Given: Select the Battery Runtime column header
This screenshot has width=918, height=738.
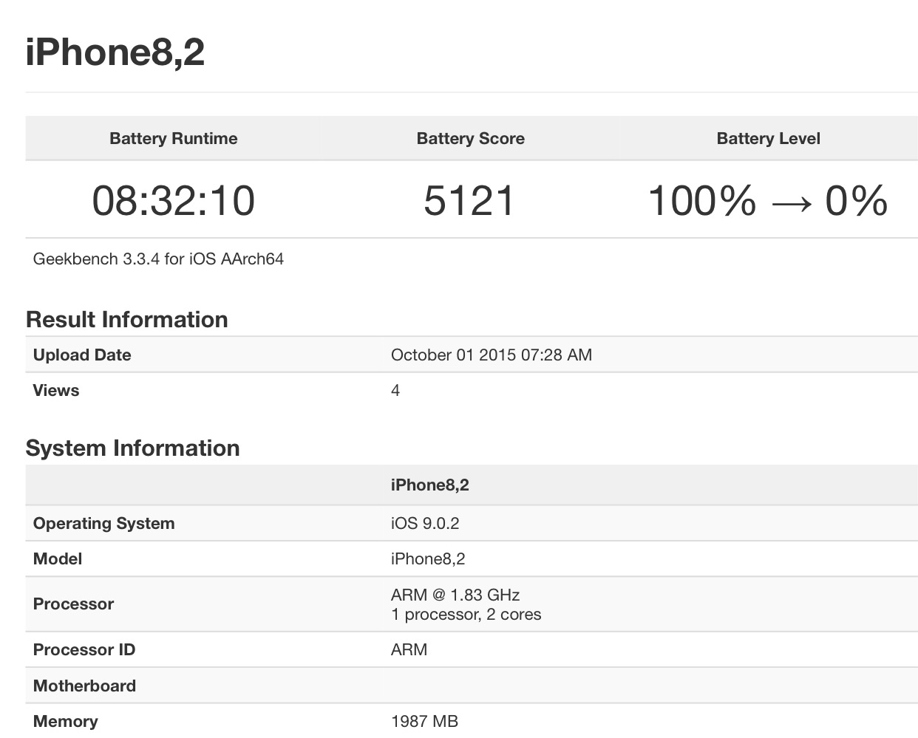Looking at the screenshot, I should tap(174, 139).
